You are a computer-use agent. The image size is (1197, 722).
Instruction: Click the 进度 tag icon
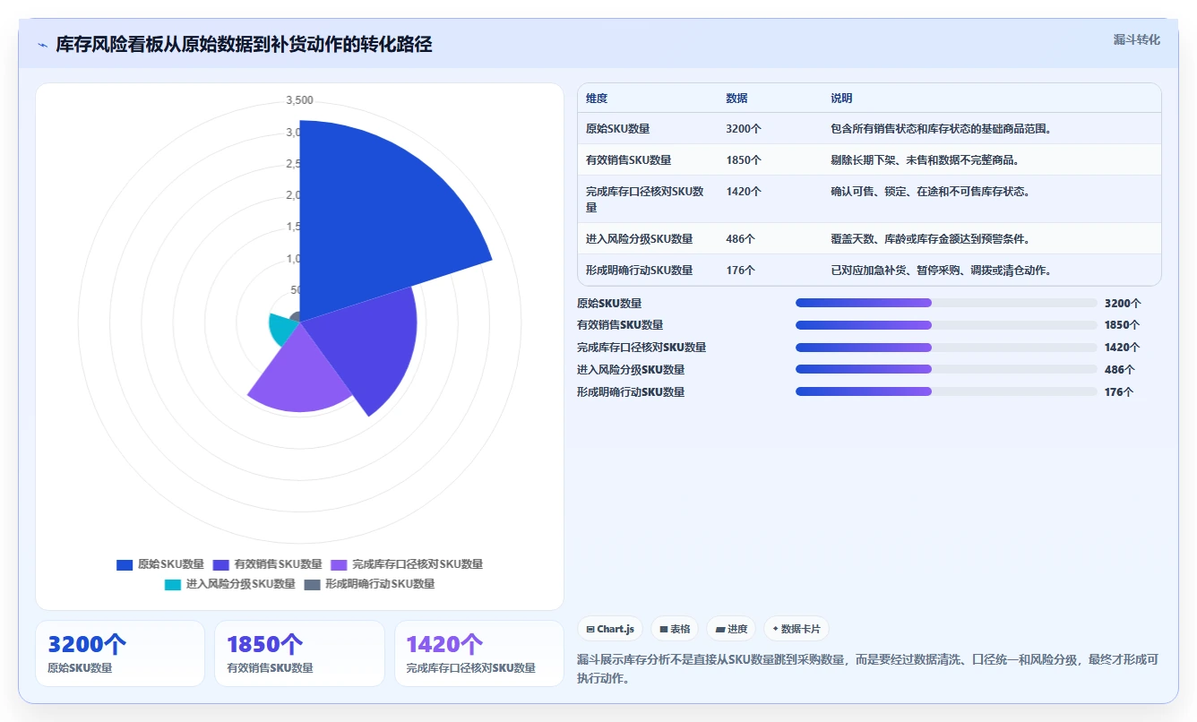pyautogui.click(x=719, y=630)
